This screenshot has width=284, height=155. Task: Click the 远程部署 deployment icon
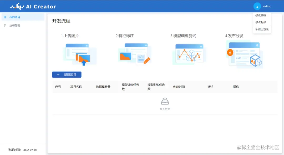tap(4, 25)
